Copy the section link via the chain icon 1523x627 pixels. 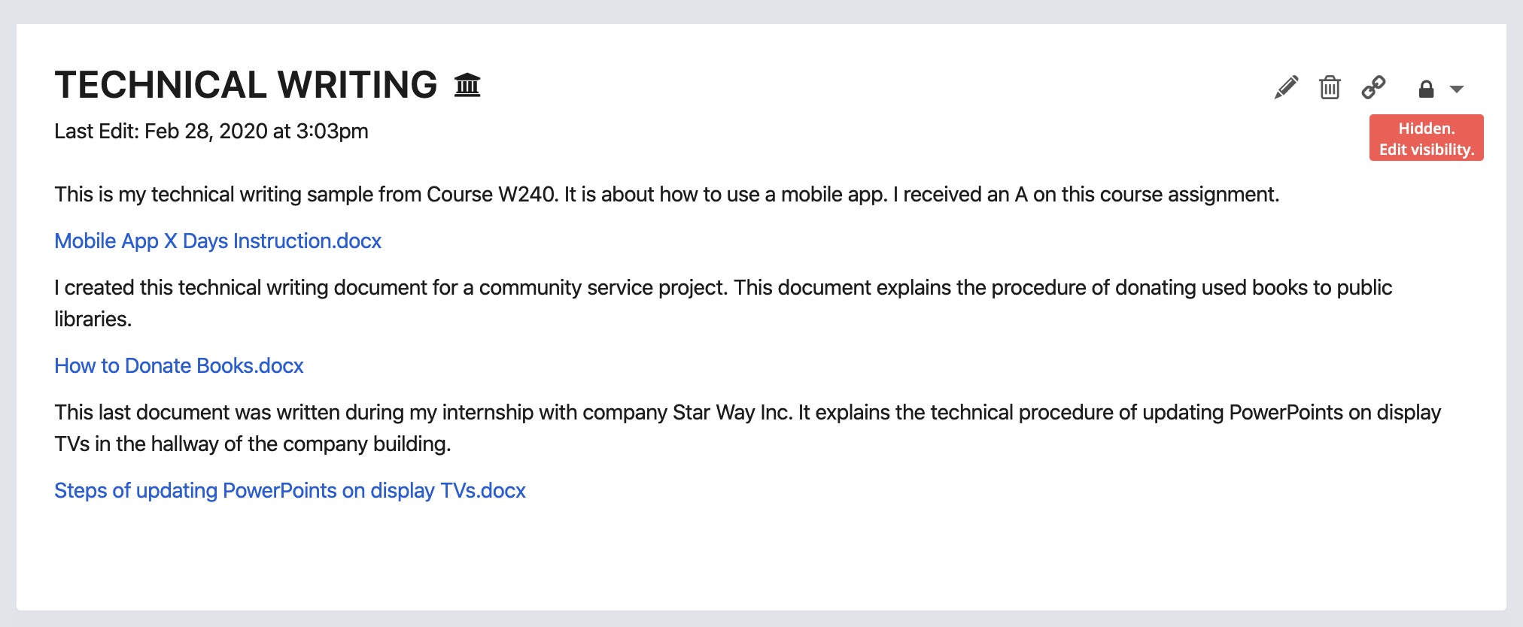1373,87
